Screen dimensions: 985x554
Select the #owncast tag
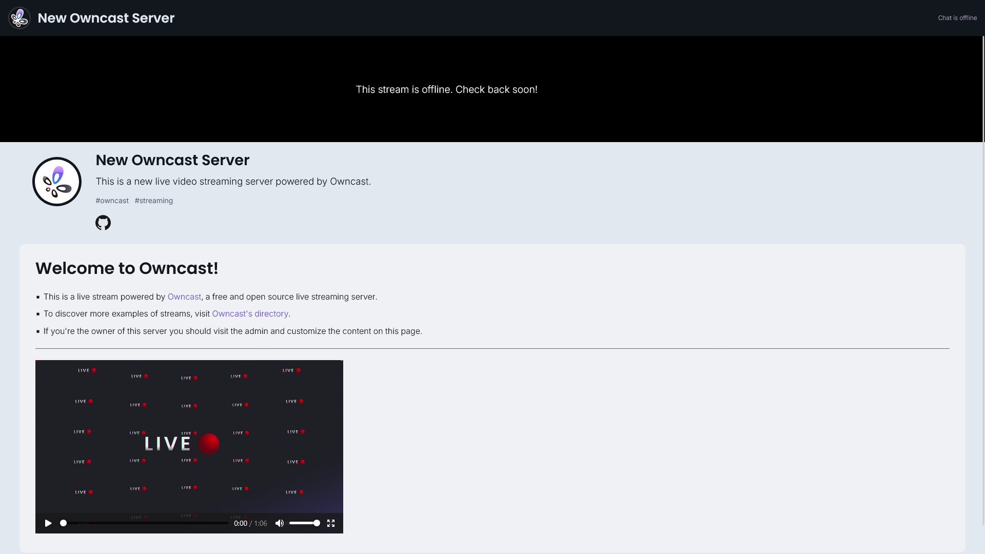click(112, 201)
